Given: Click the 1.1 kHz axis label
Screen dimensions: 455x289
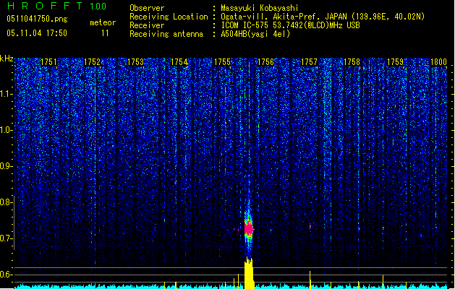Looking at the screenshot, I should click(x=7, y=94).
